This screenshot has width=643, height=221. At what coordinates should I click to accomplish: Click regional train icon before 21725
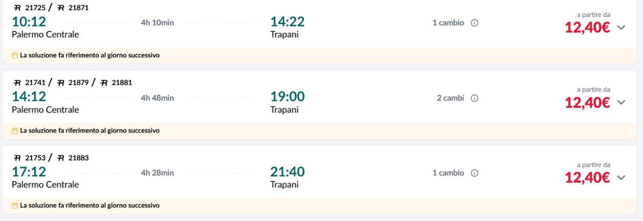pyautogui.click(x=18, y=8)
